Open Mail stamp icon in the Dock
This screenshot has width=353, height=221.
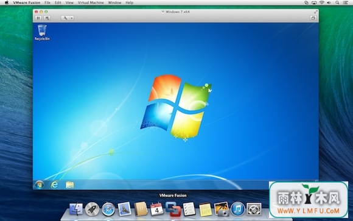(124, 209)
